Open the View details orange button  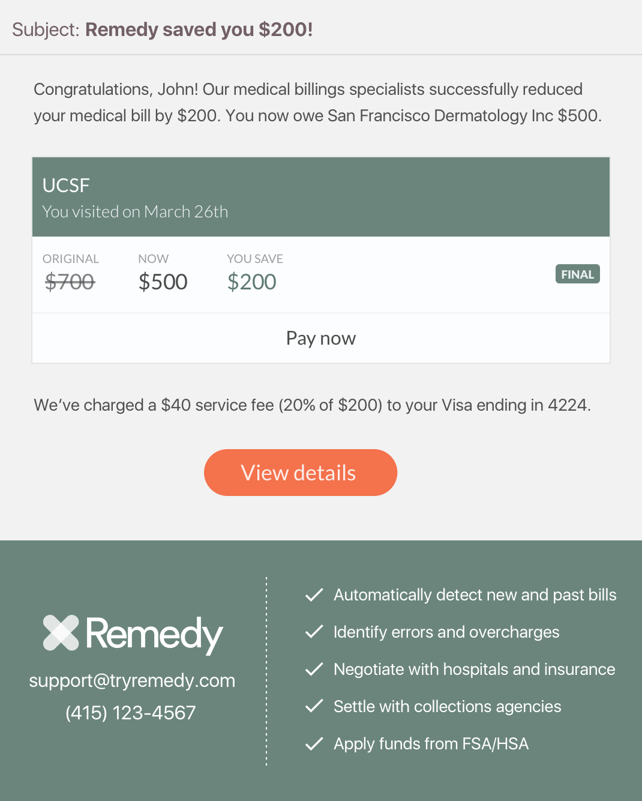pos(301,473)
